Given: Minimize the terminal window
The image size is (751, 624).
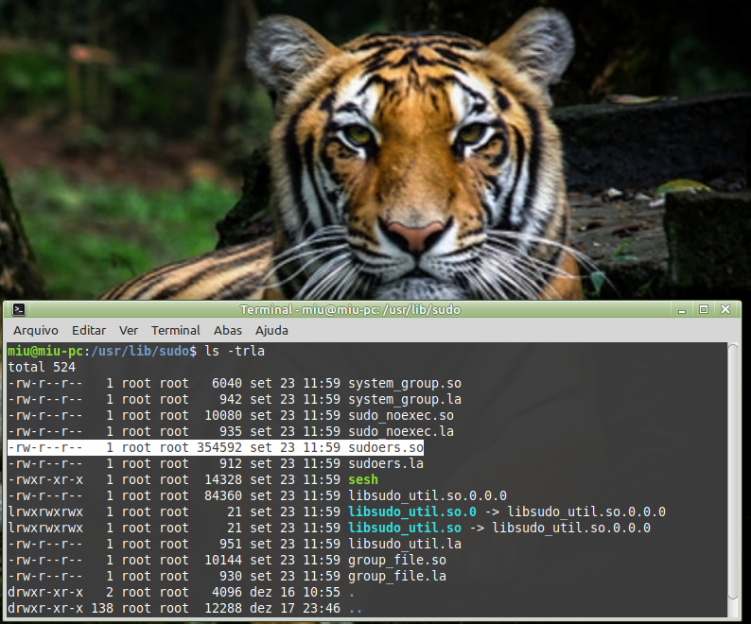Looking at the screenshot, I should click(x=682, y=310).
